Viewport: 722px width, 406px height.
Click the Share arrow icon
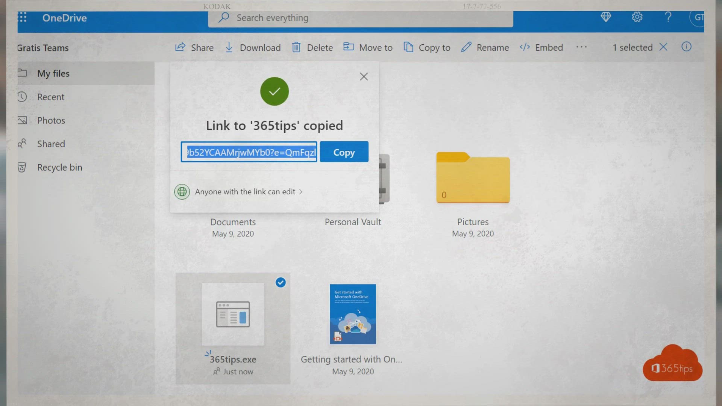click(x=180, y=47)
